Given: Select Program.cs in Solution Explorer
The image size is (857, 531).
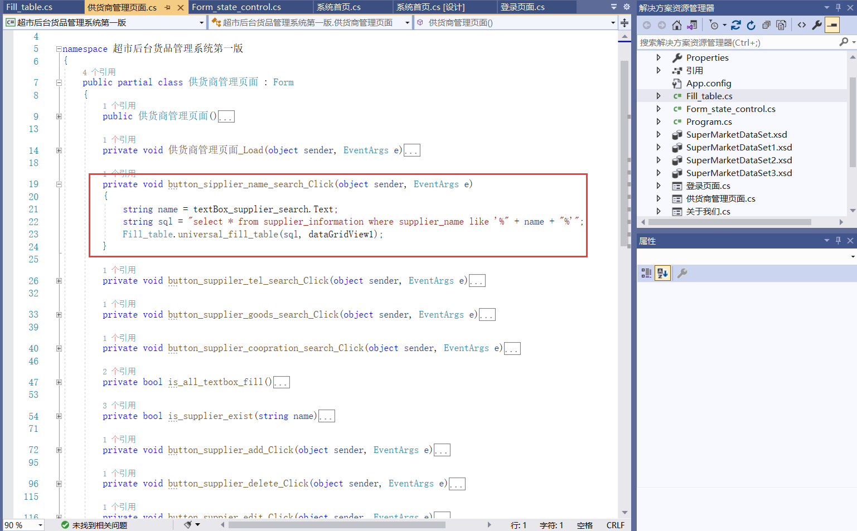Looking at the screenshot, I should pyautogui.click(x=709, y=121).
